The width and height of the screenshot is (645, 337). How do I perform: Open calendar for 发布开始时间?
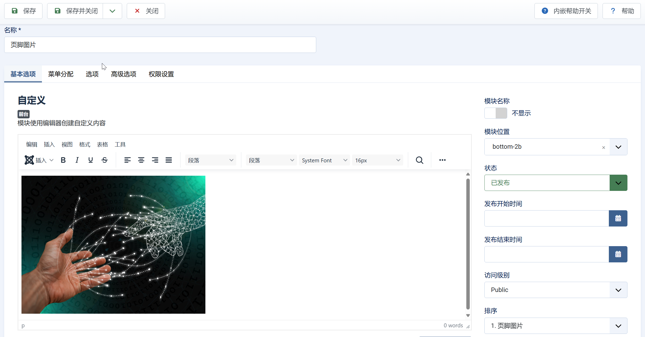pyautogui.click(x=618, y=218)
